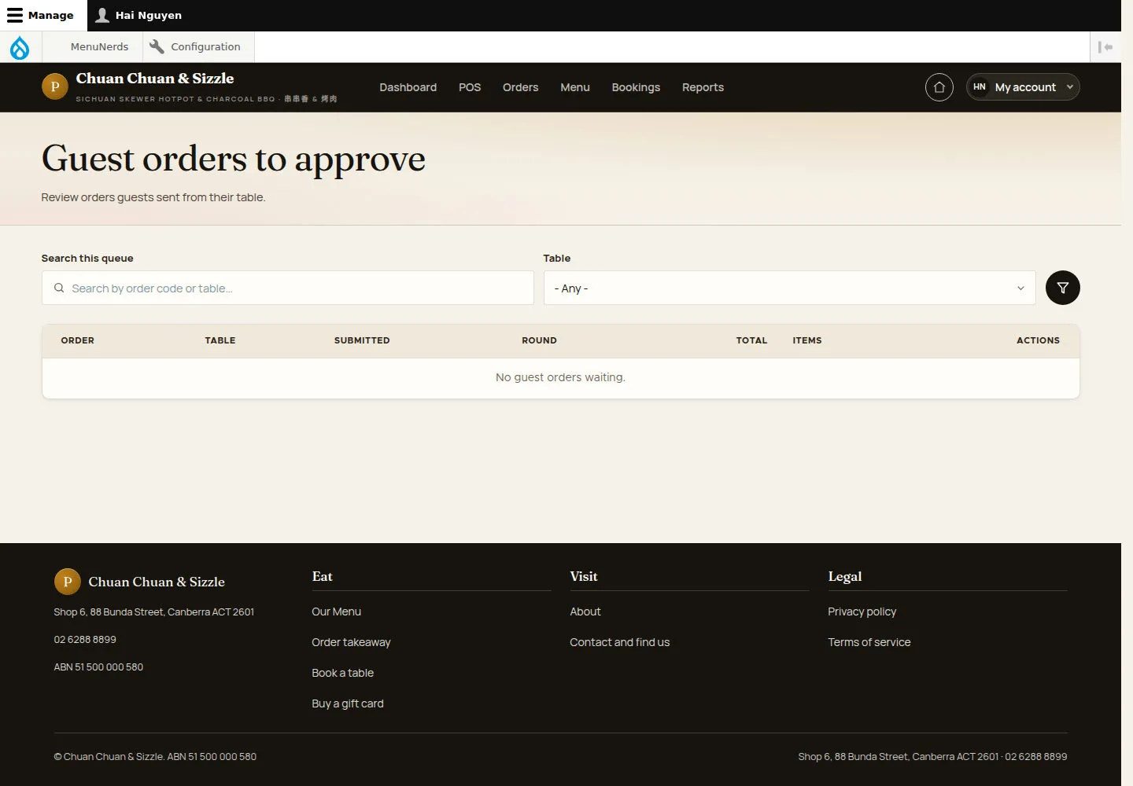Click the SUBMITTED column header
The width and height of the screenshot is (1133, 786).
tap(362, 340)
